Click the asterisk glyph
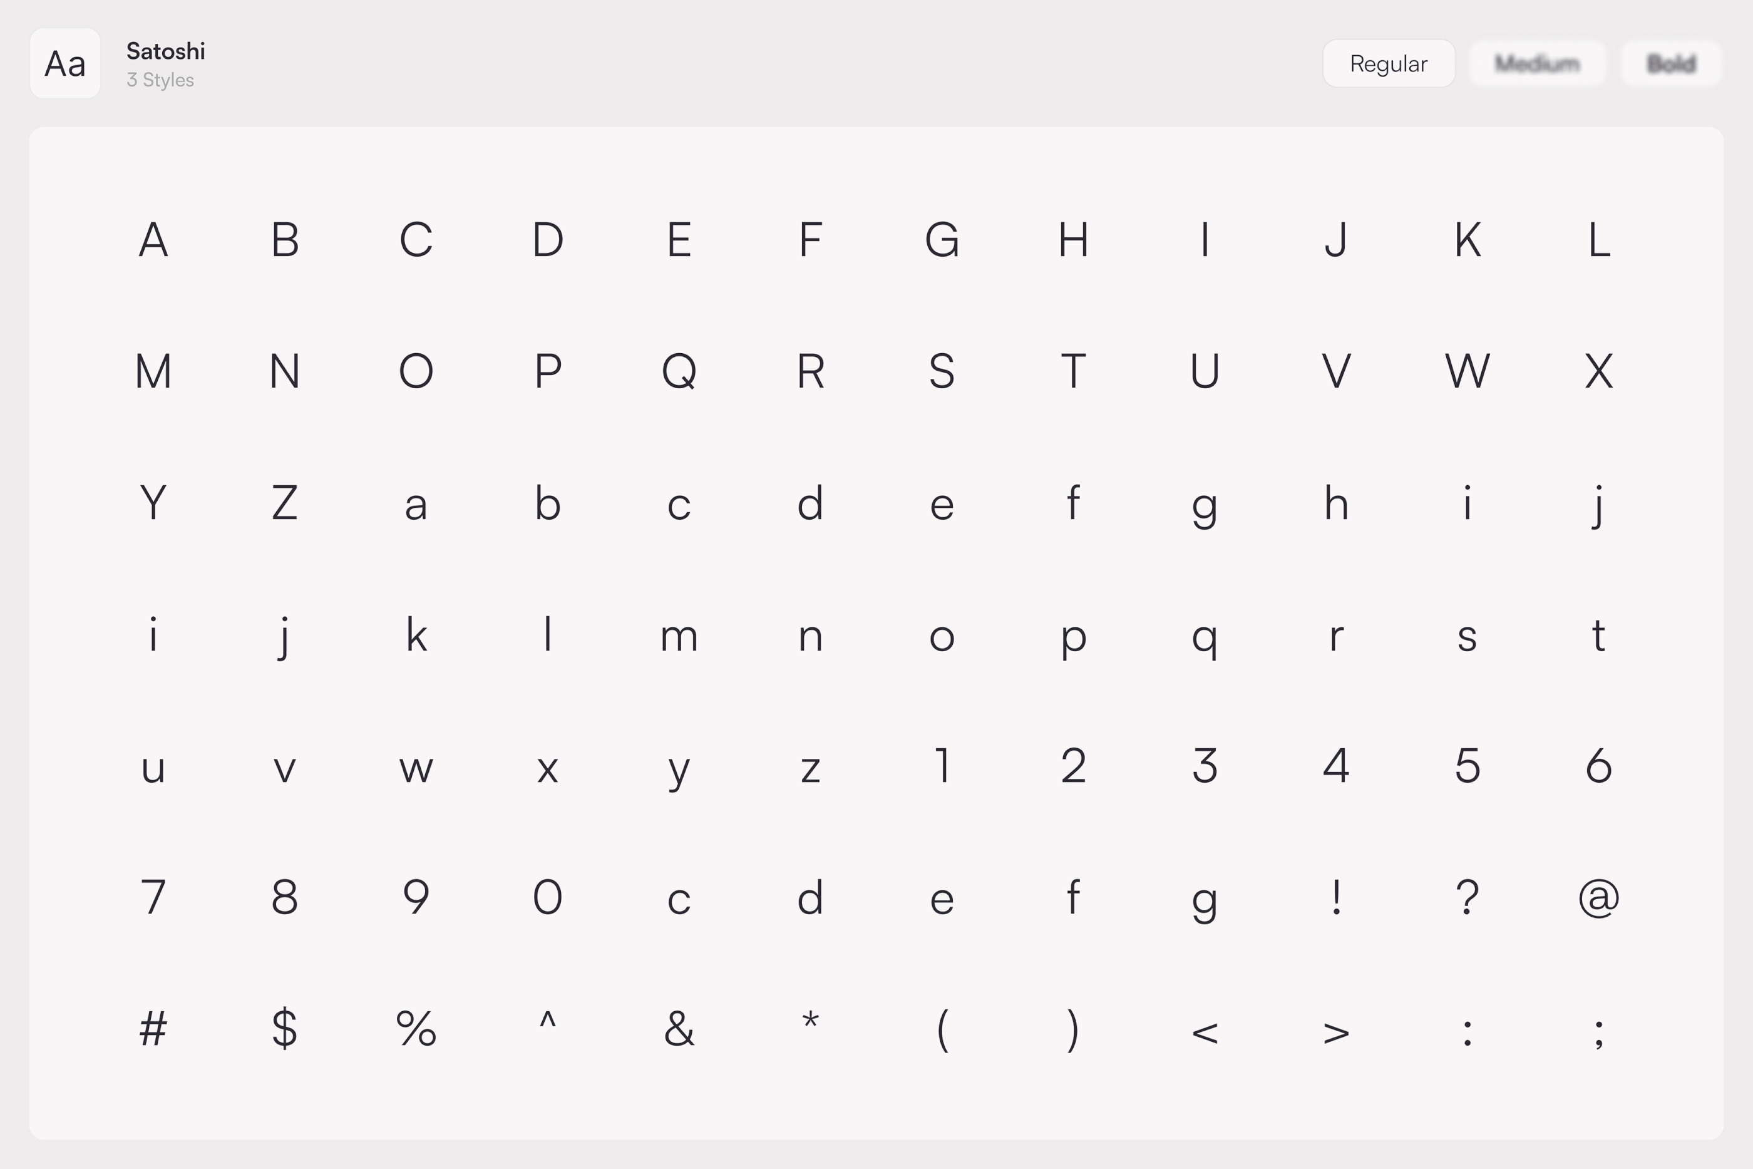1753x1169 pixels. coord(810,1021)
